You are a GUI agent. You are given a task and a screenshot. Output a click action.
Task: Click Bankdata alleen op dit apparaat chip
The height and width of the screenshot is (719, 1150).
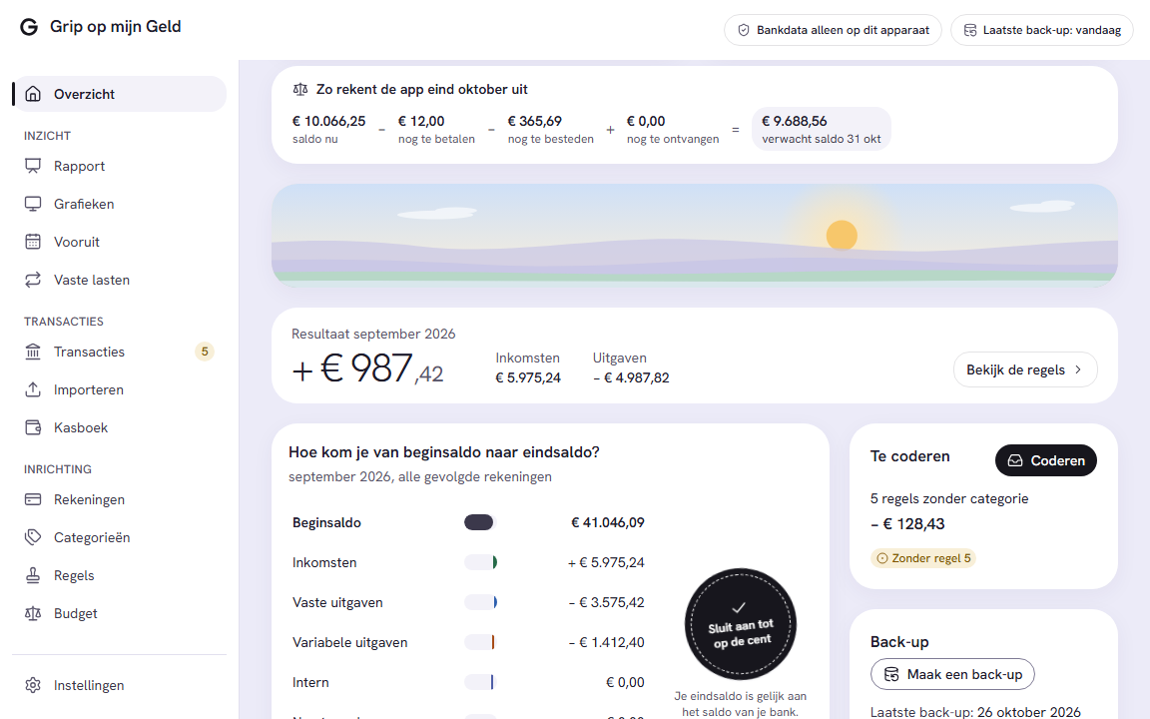click(833, 30)
